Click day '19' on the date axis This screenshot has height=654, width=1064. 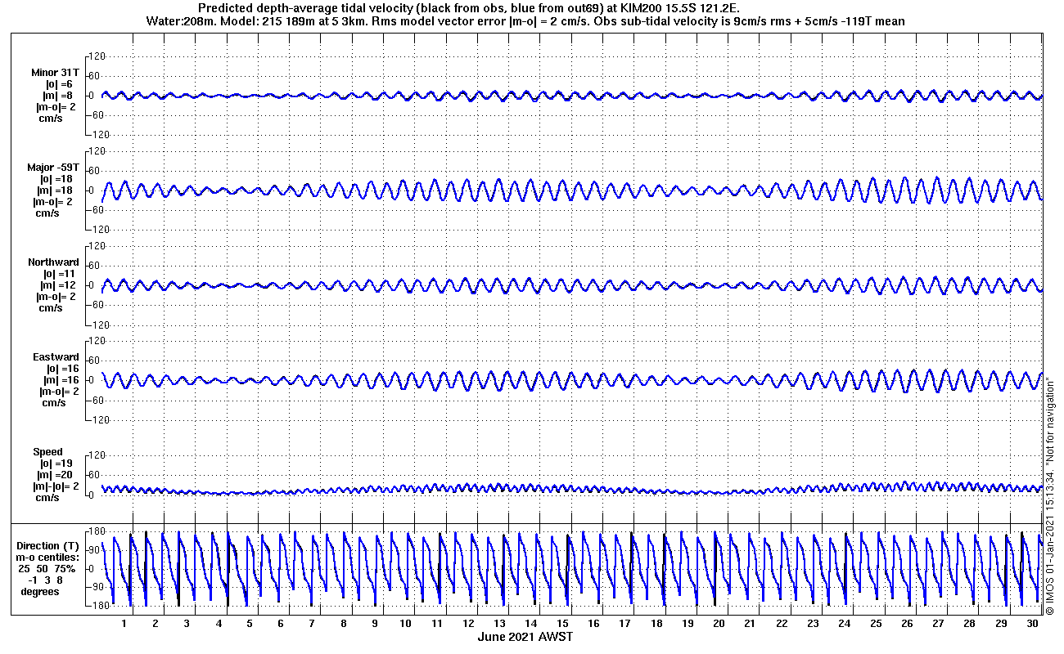coord(688,624)
